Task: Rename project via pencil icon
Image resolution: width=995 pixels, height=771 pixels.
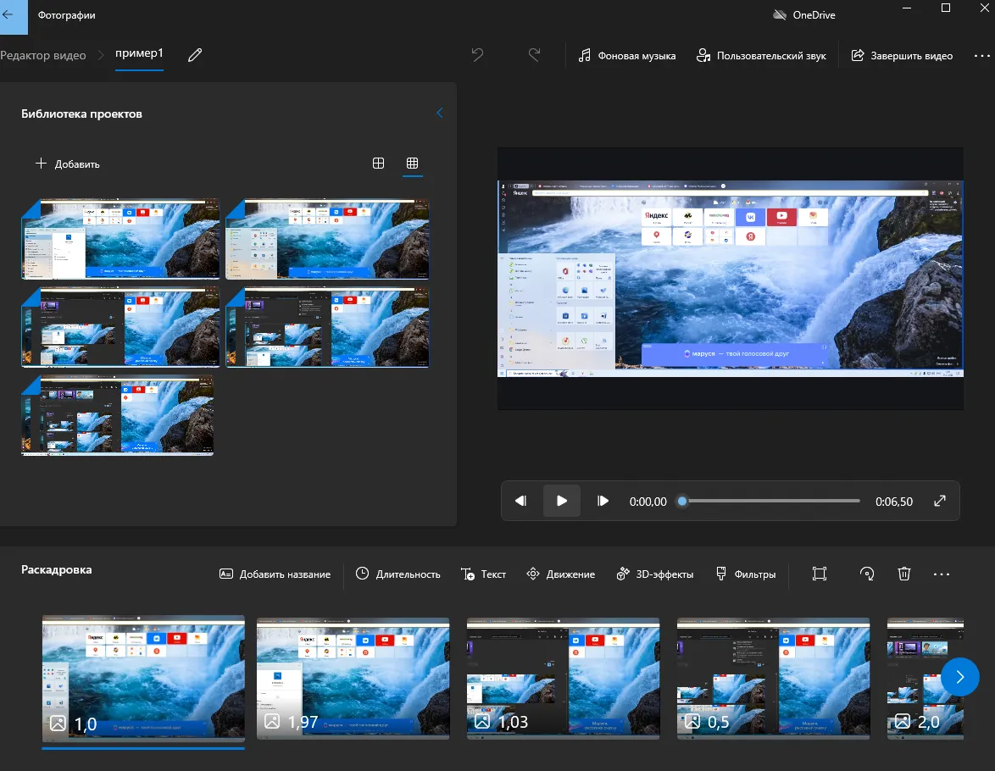Action: tap(195, 55)
